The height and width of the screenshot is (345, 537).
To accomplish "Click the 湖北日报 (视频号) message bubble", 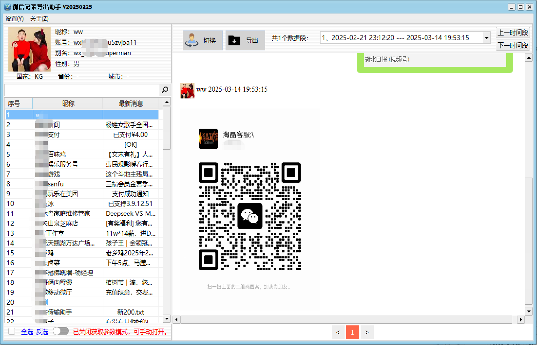I will [x=435, y=63].
